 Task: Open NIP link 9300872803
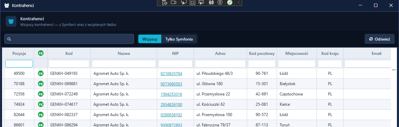[x=171, y=125]
